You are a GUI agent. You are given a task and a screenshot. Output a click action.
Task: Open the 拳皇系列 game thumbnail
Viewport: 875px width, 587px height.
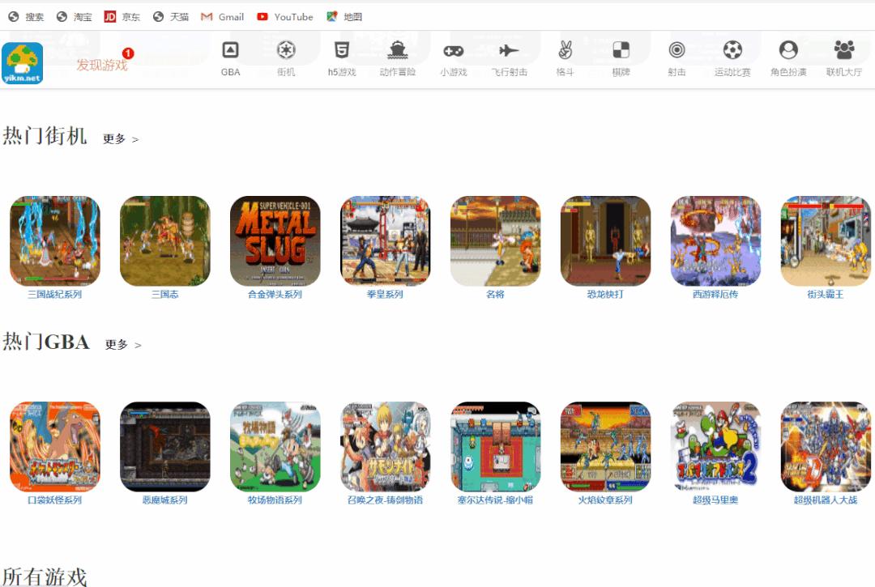385,240
